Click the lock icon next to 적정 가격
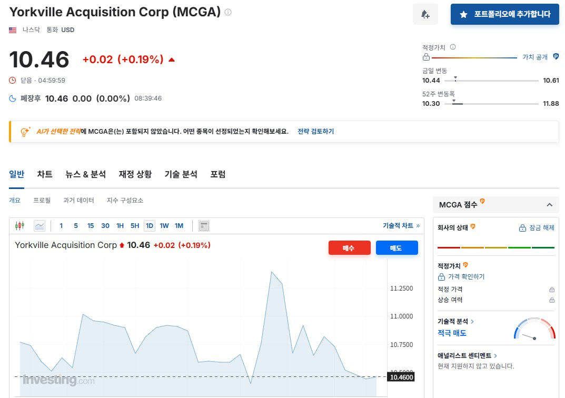The image size is (565, 398). pos(551,289)
